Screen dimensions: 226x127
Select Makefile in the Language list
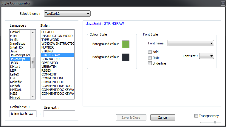(x=20, y=82)
